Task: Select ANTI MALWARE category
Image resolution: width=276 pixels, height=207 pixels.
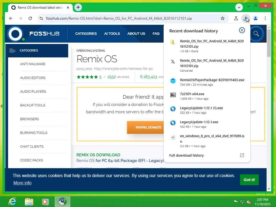Action: (x=33, y=64)
